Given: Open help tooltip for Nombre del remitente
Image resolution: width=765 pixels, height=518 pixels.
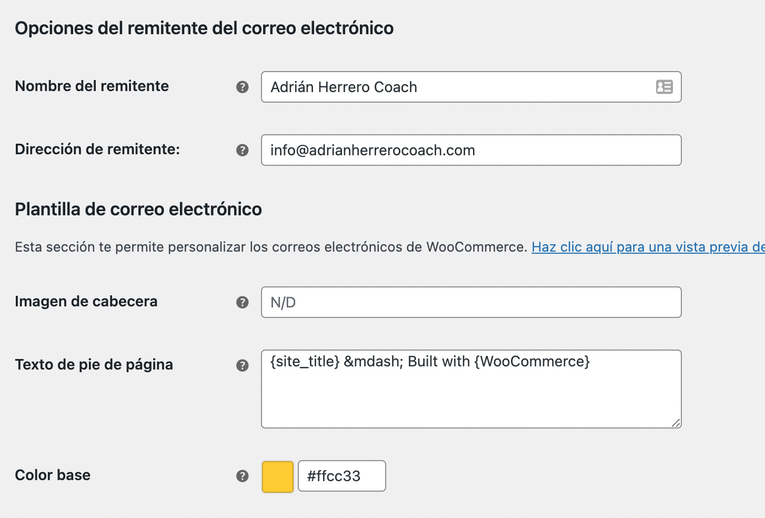Looking at the screenshot, I should [242, 87].
